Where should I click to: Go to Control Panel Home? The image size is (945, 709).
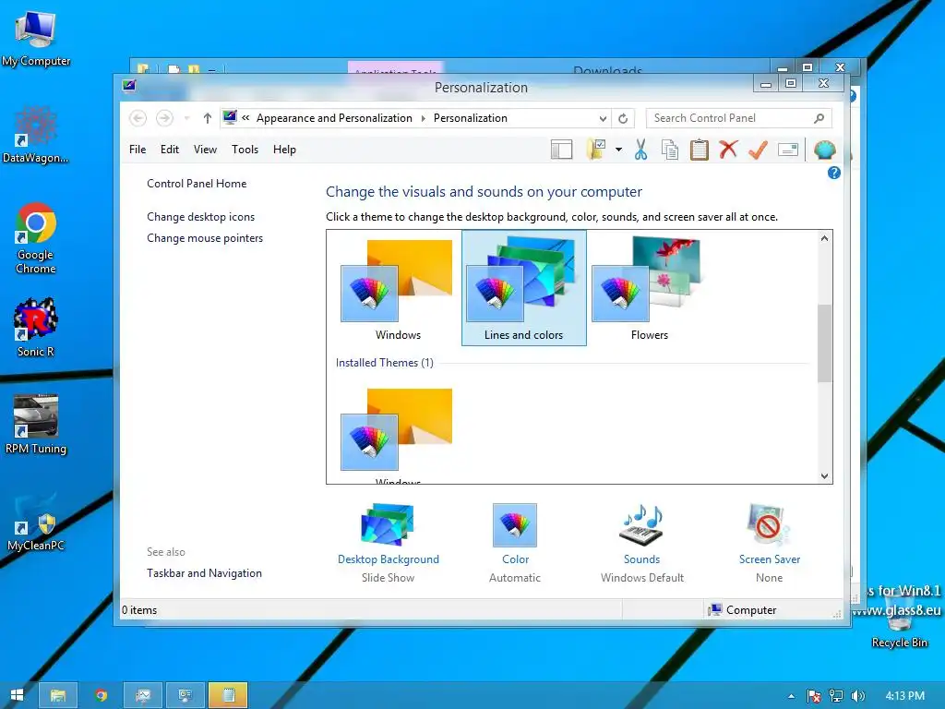(197, 184)
